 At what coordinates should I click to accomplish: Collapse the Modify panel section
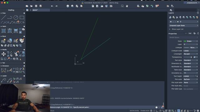click(x=1, y=49)
